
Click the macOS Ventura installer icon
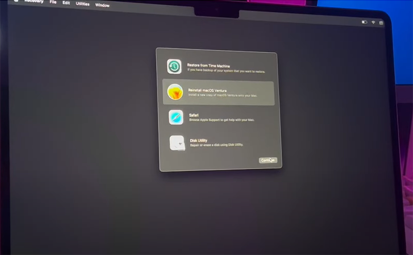pyautogui.click(x=175, y=92)
